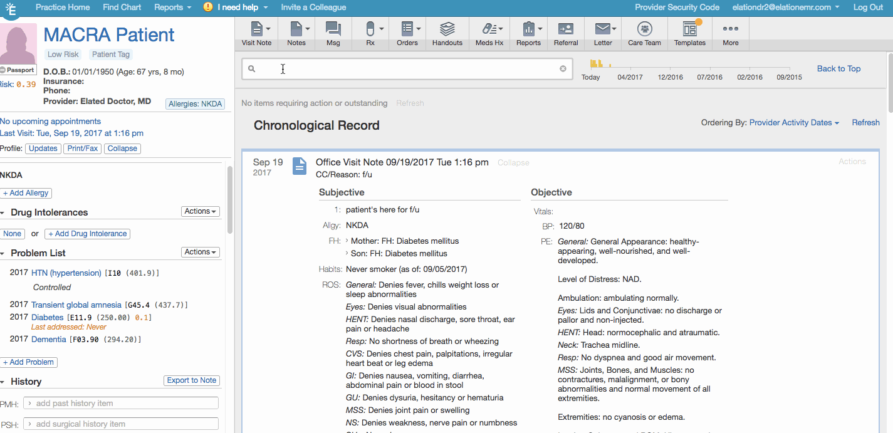This screenshot has width=893, height=433.
Task: Open the visit note Actions link
Action: pos(852,162)
